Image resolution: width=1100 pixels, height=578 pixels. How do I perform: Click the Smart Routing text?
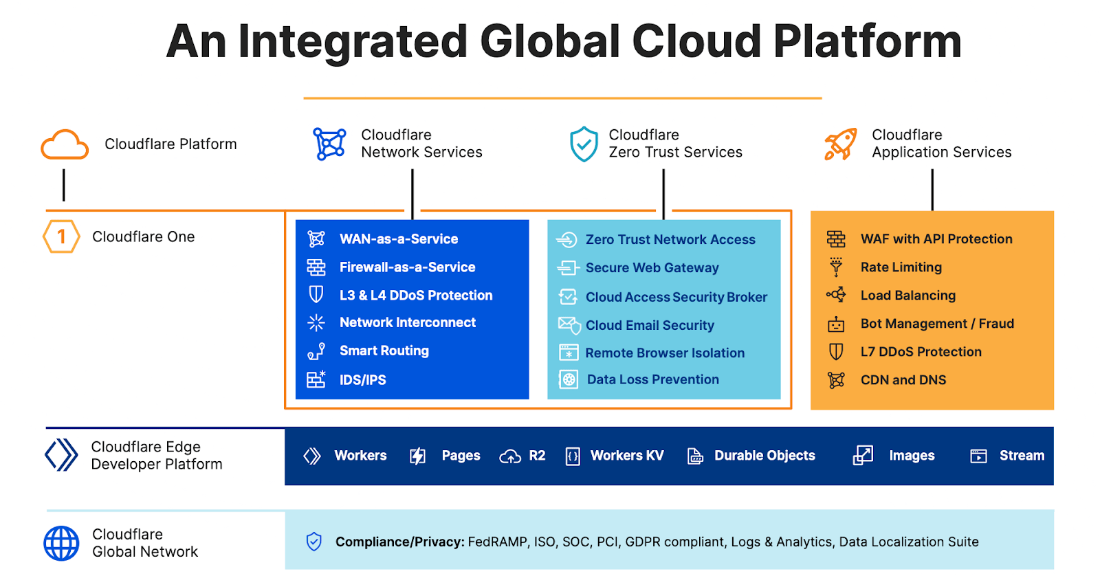(x=384, y=351)
